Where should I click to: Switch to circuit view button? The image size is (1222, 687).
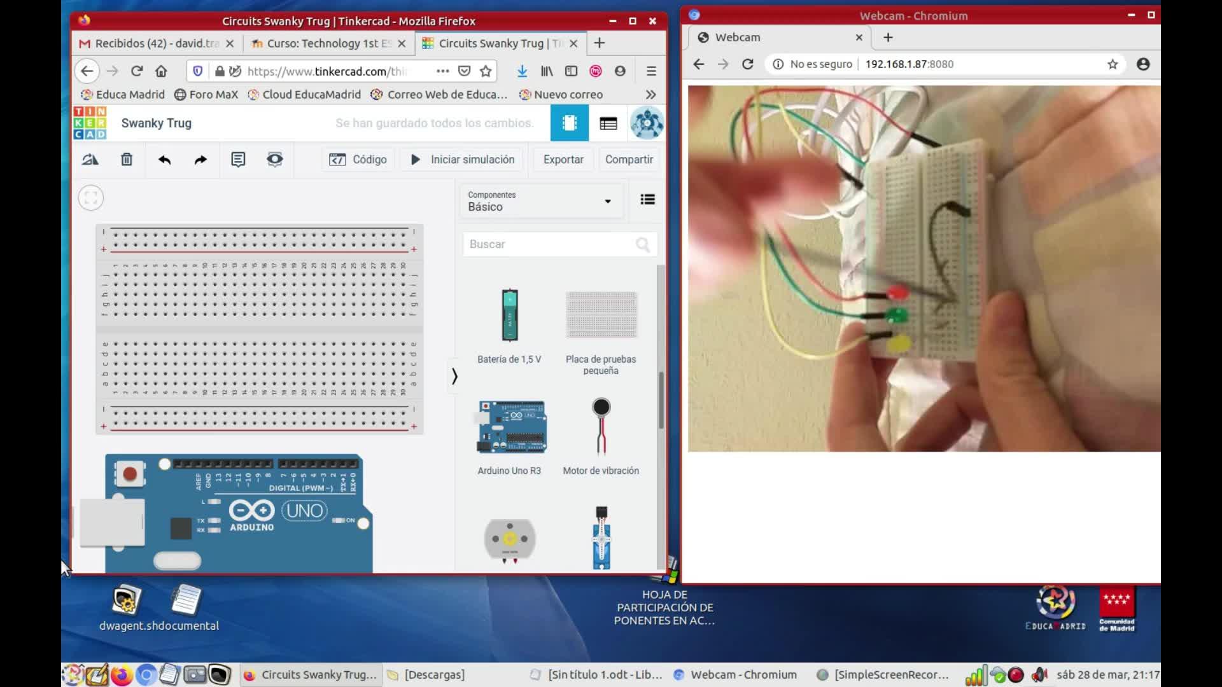click(x=569, y=123)
